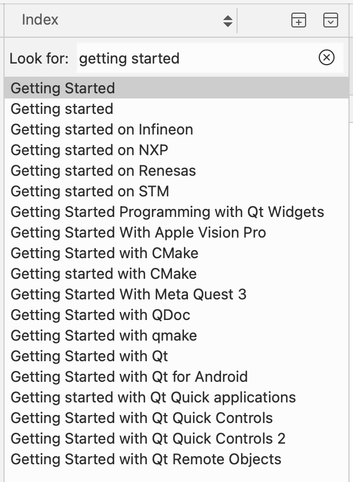Click the Look for input field
Screen dimensions: 353x482
[x=210, y=58]
